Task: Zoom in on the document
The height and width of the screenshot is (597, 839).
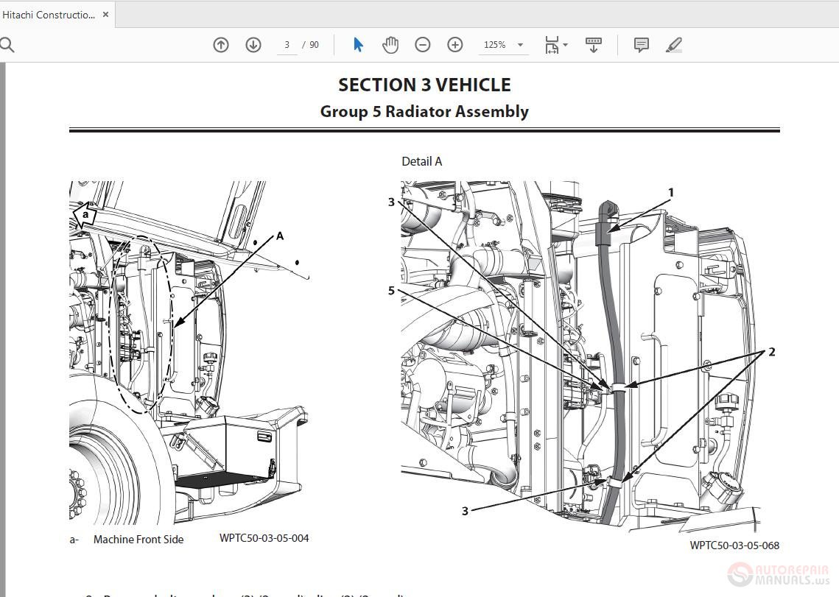Action: [x=454, y=45]
